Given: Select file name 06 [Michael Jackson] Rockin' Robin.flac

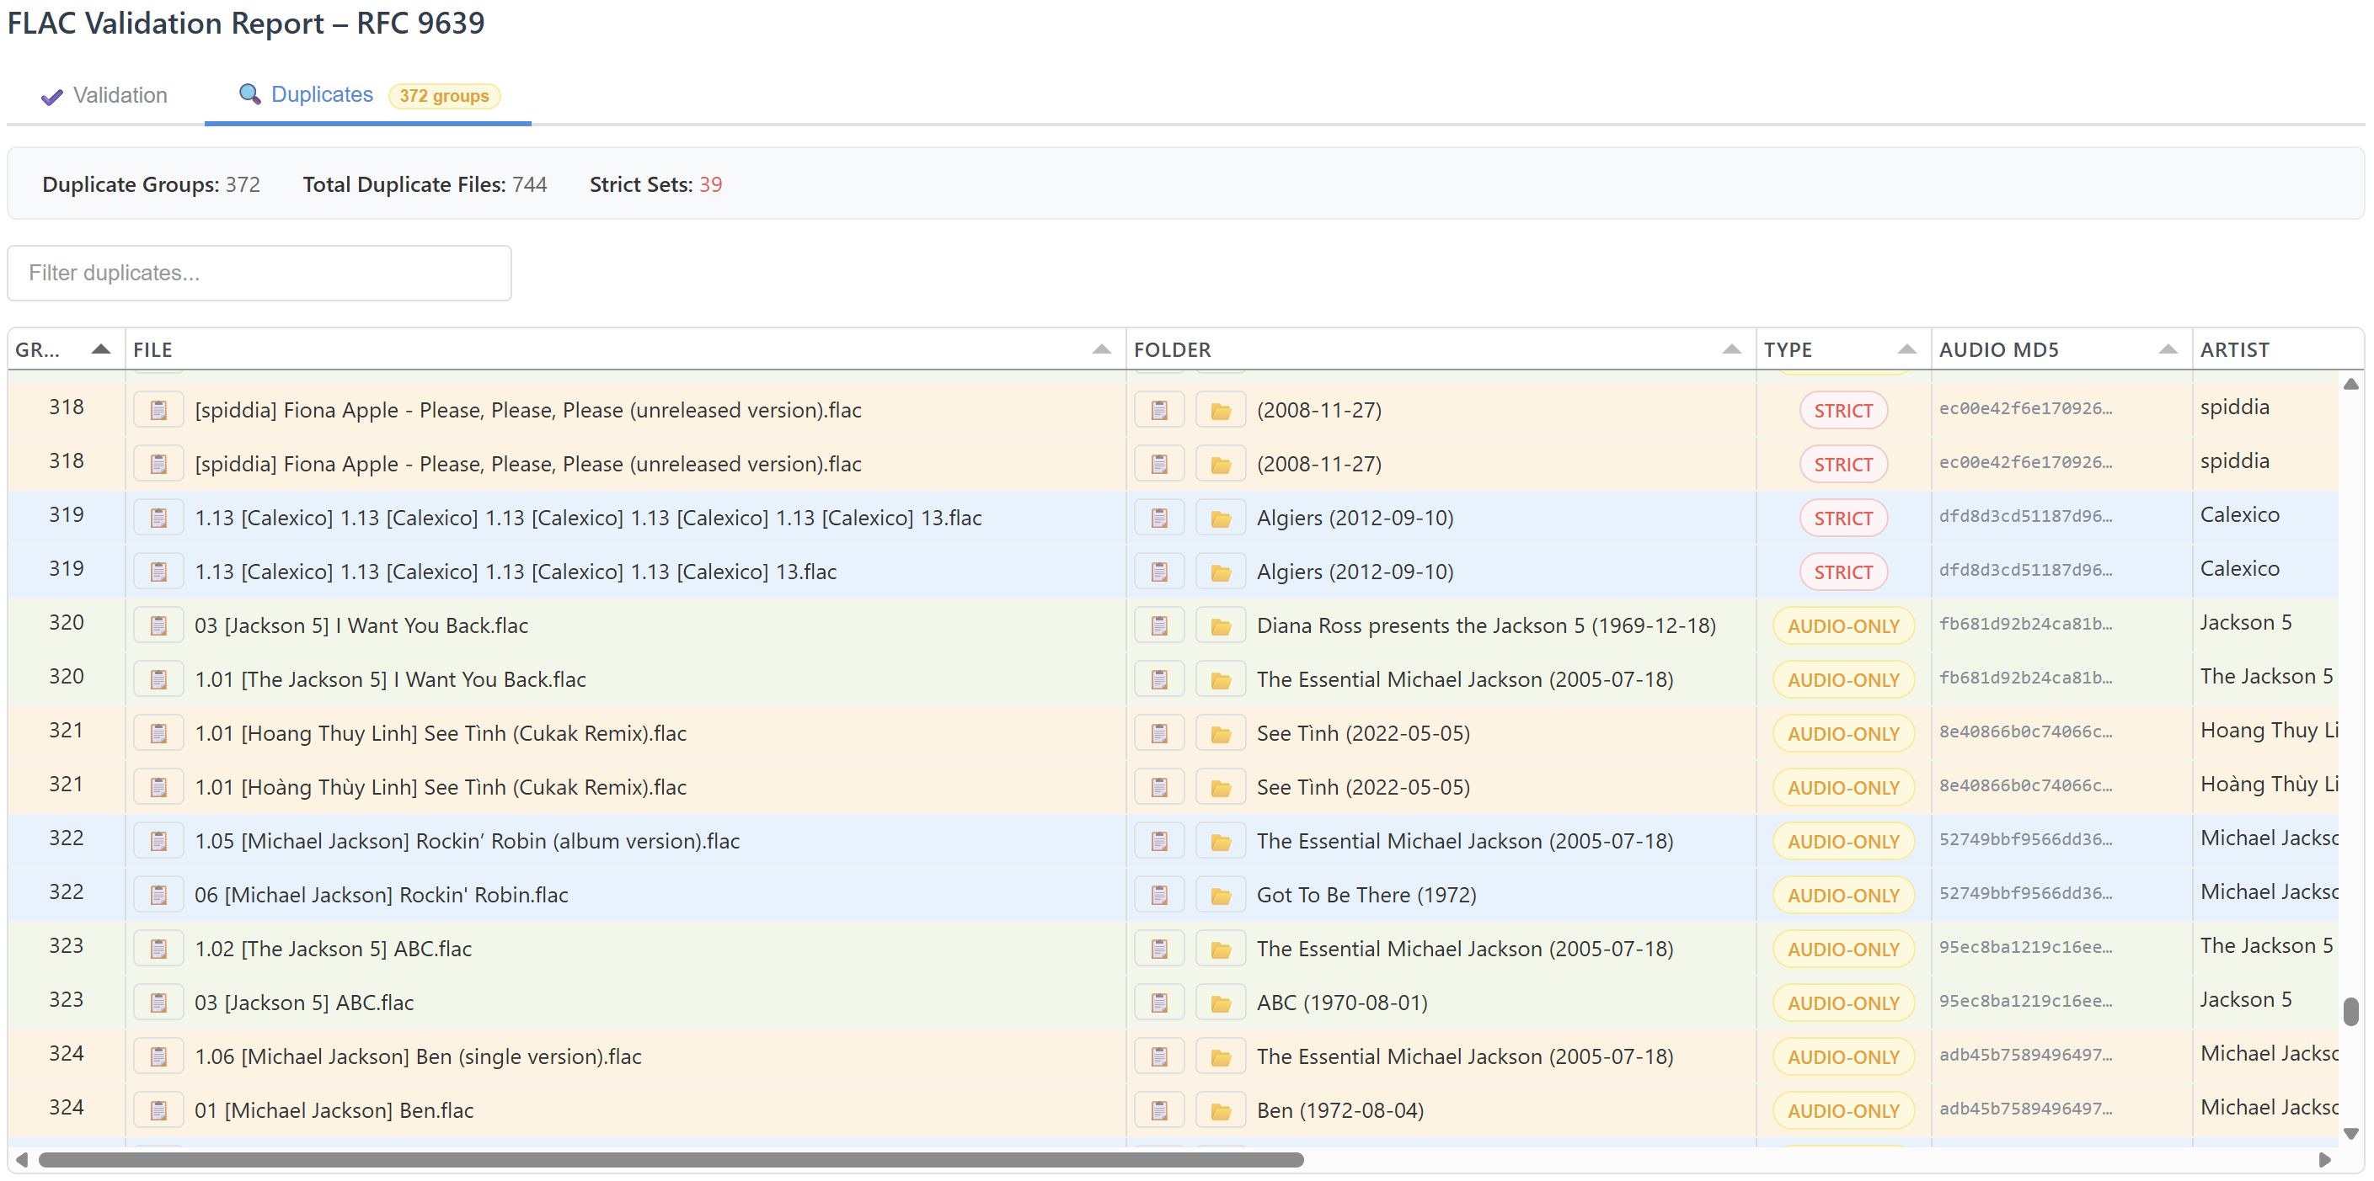Looking at the screenshot, I should [381, 895].
